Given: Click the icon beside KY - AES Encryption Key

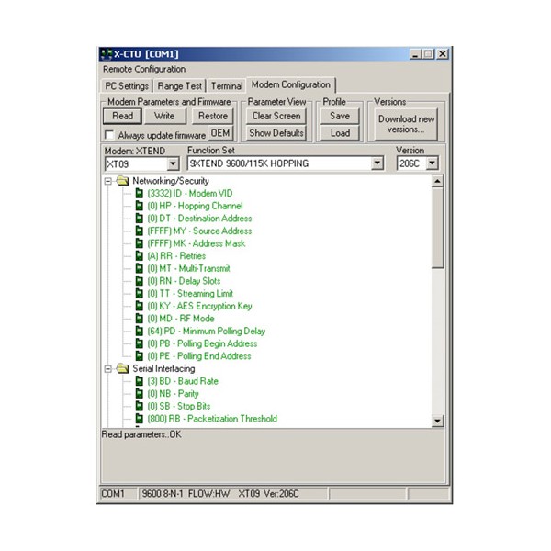Looking at the screenshot, I should coord(140,306).
